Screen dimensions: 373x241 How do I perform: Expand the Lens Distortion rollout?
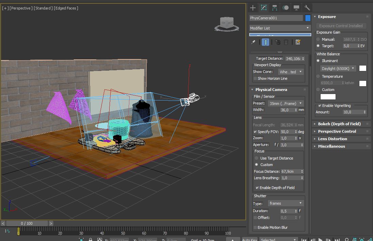[x=332, y=139]
